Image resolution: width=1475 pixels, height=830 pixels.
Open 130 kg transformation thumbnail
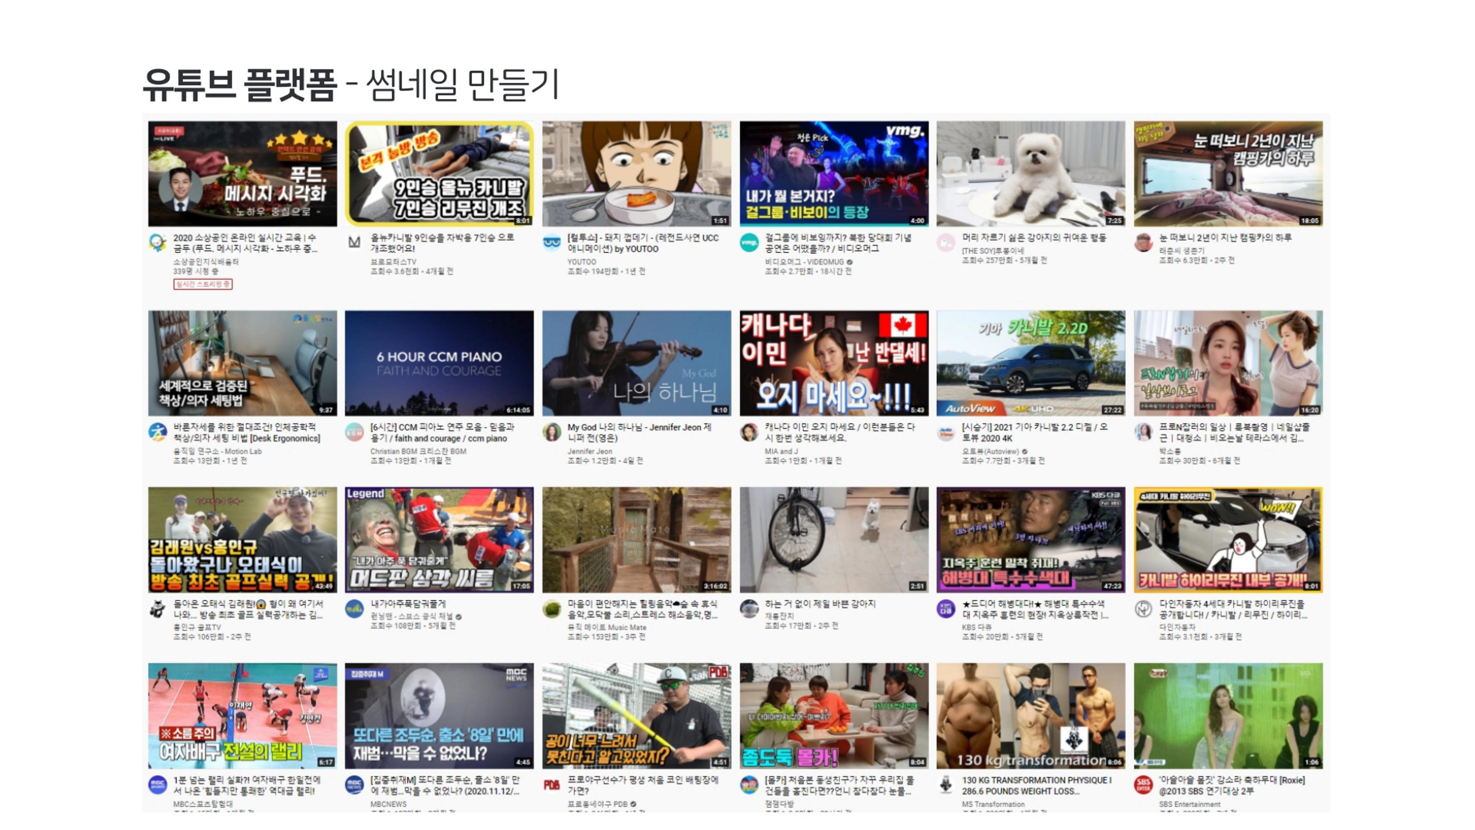pyautogui.click(x=1031, y=716)
